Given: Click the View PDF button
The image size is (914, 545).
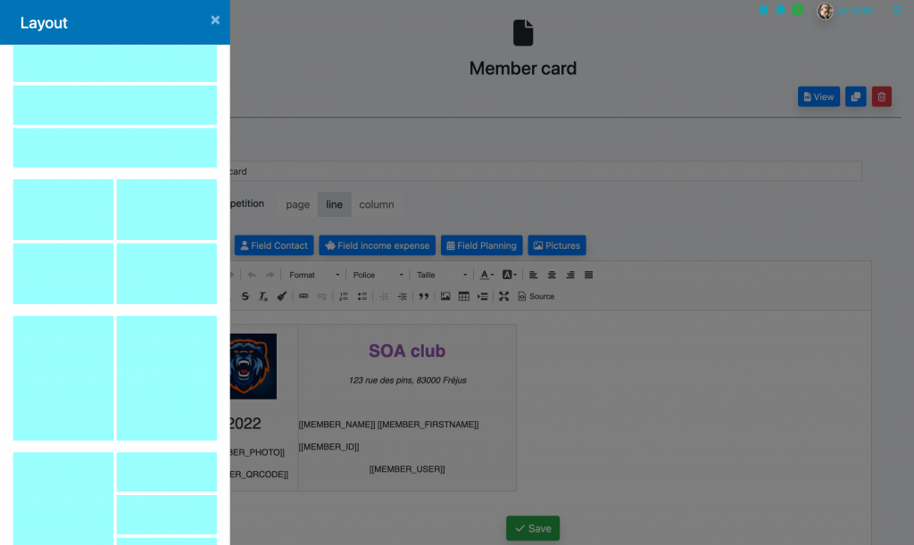Looking at the screenshot, I should 818,96.
